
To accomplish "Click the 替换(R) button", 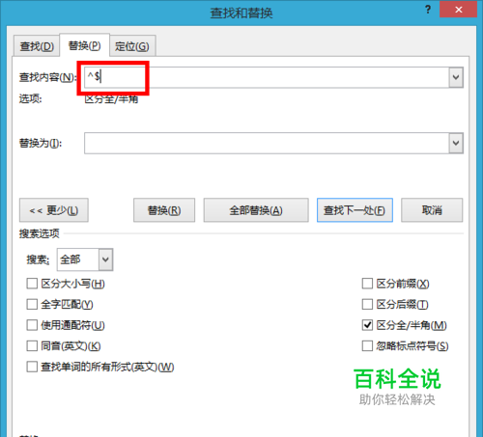I will click(x=164, y=210).
